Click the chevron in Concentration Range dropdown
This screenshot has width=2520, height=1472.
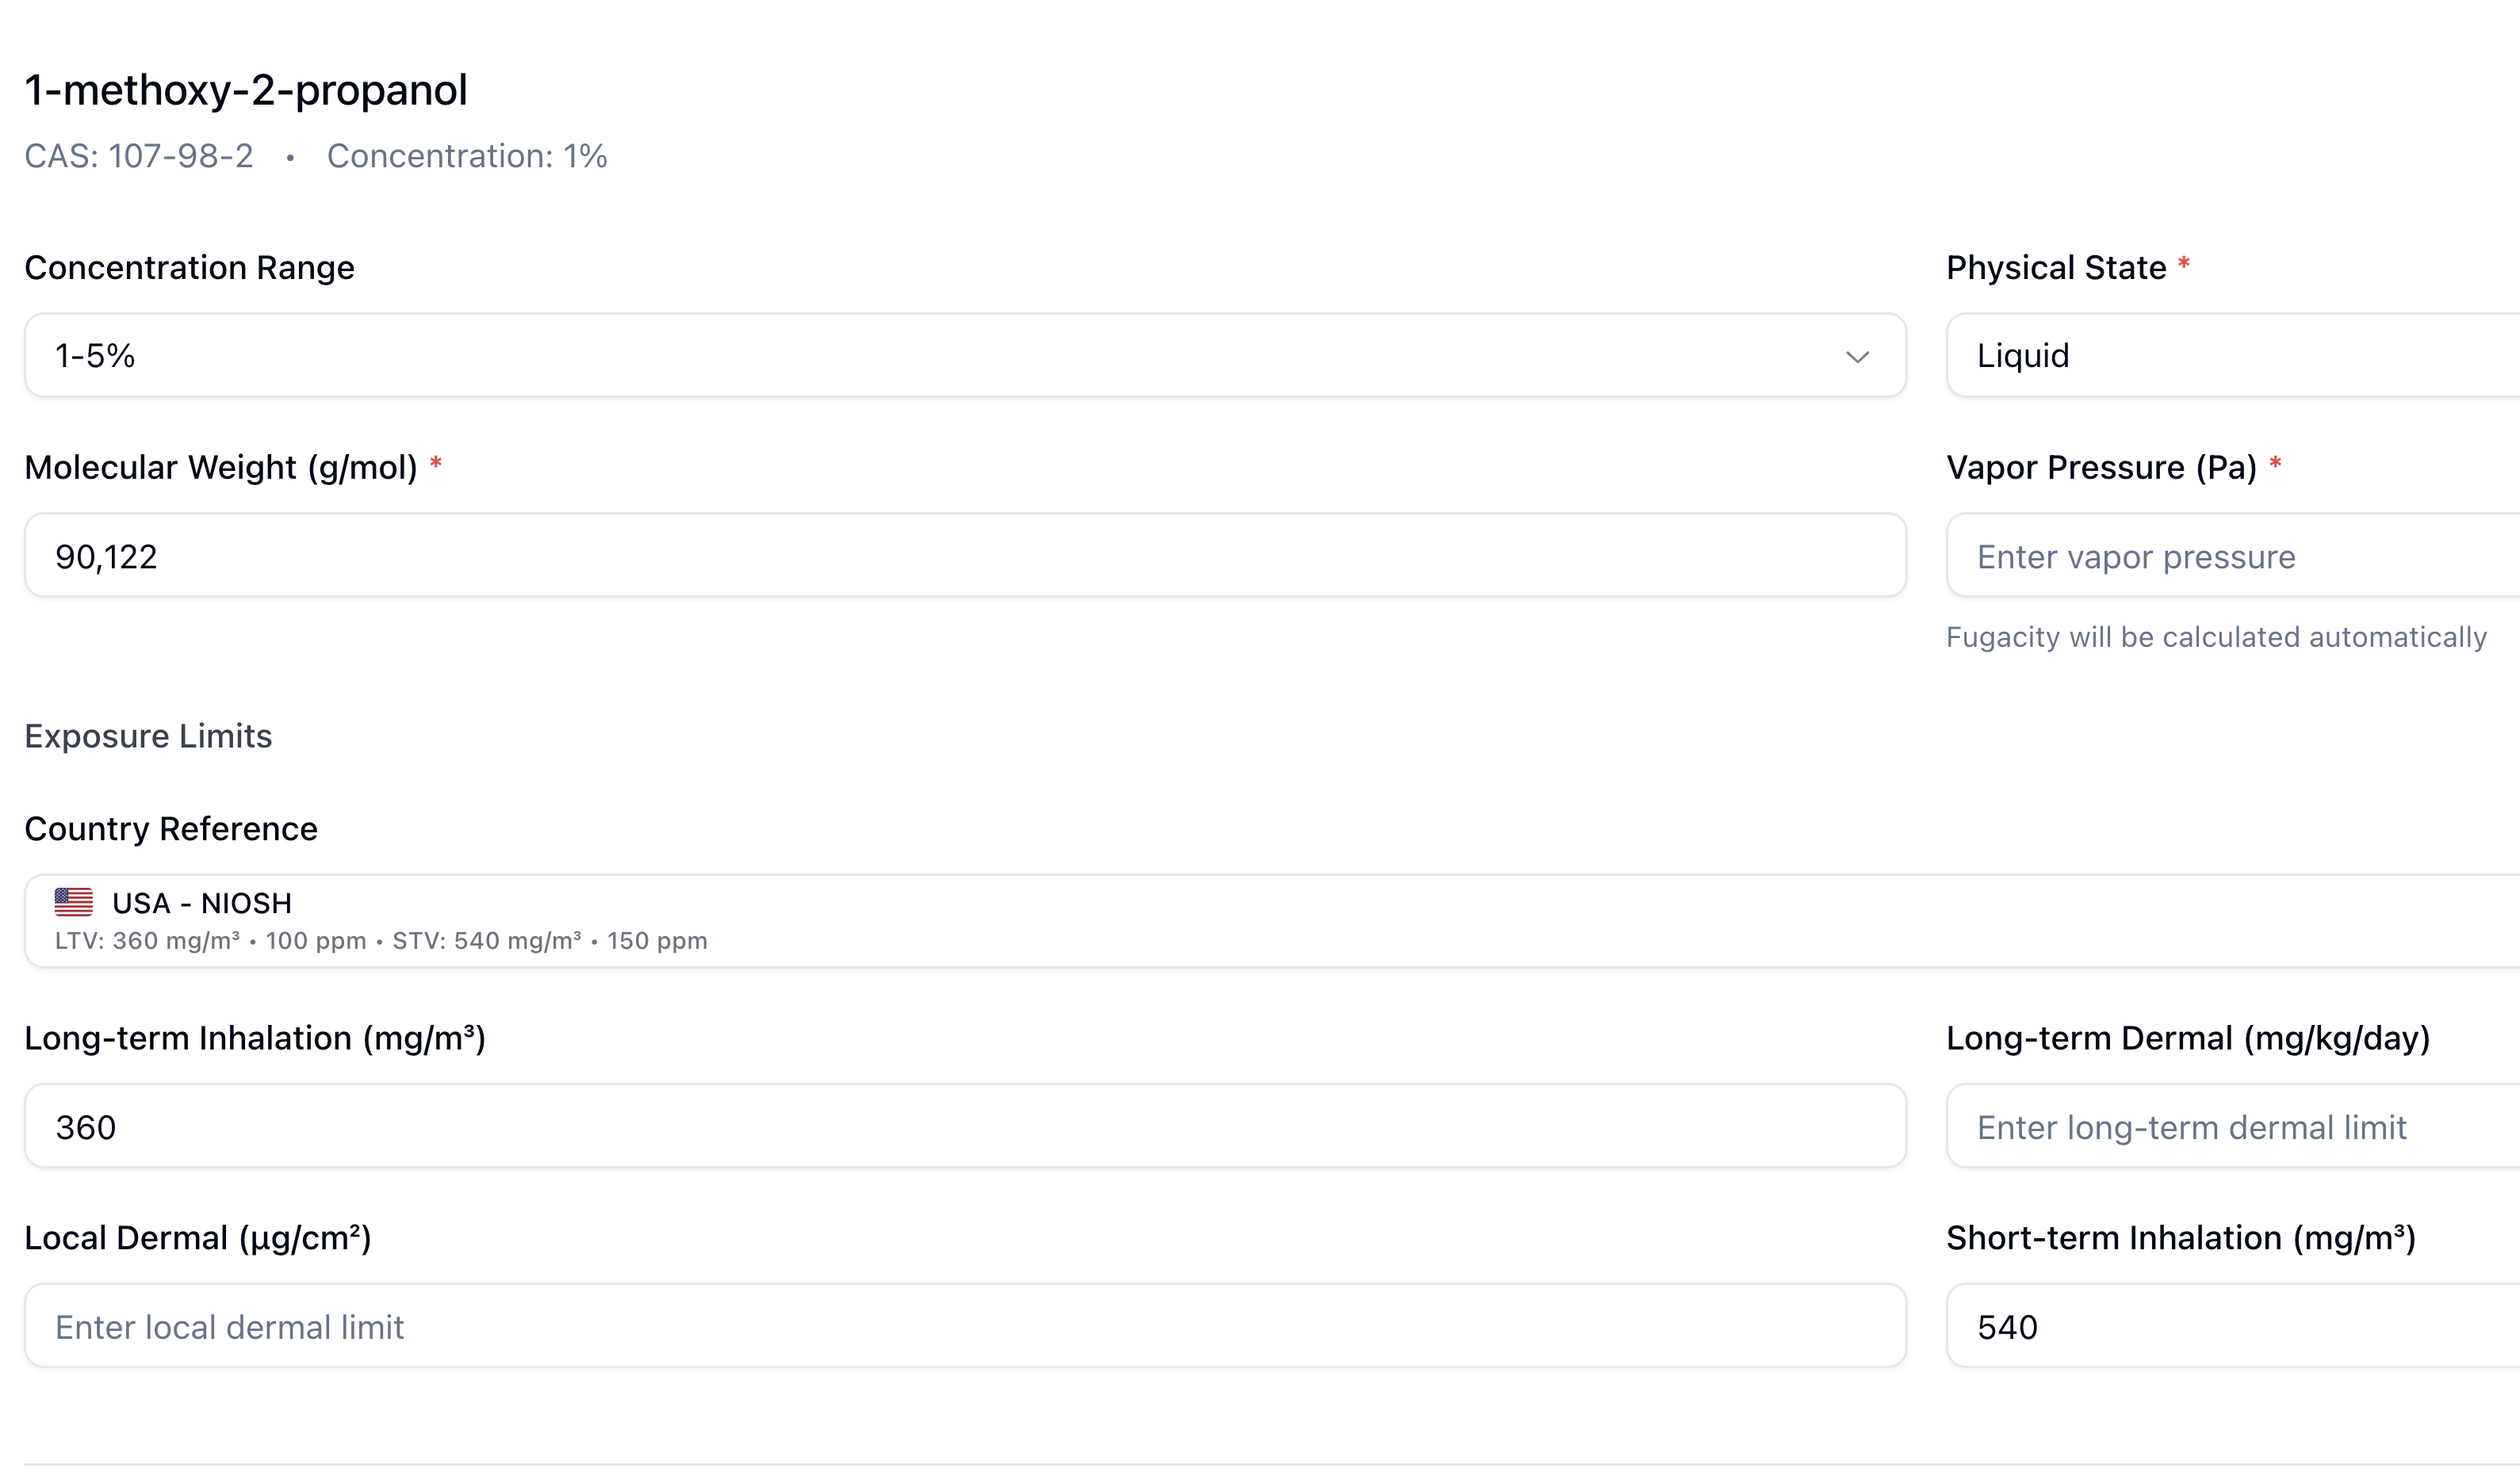pos(1857,357)
